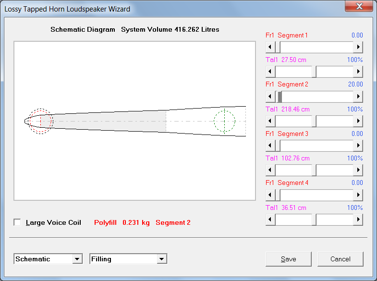The height and width of the screenshot is (281, 377).
Task: Click left arrow of Fr1 Segment 2 scrollbar
Action: 270,97
